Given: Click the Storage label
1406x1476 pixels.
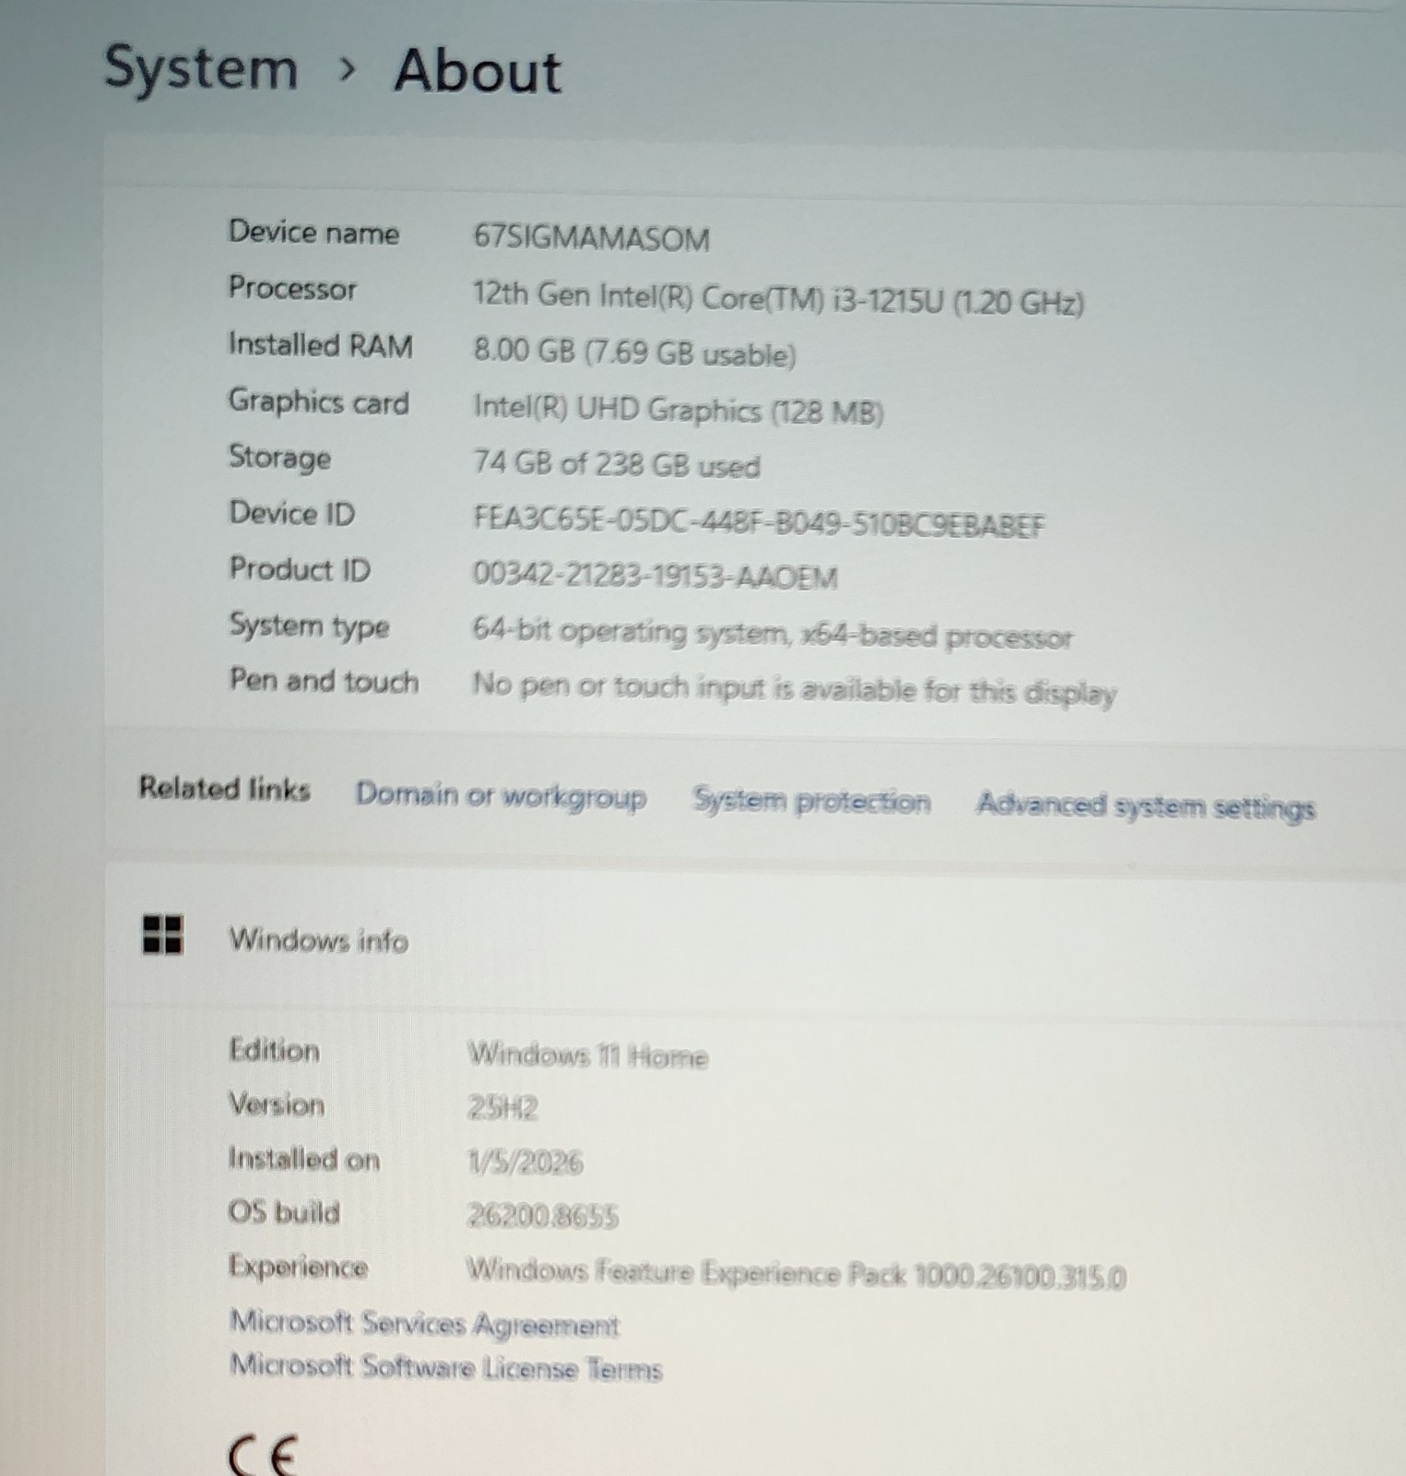Looking at the screenshot, I should [x=279, y=458].
